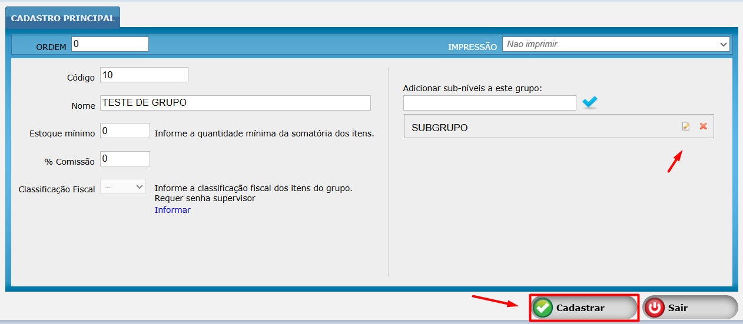Edit the SUBGRUPO entry with pencil icon

686,126
